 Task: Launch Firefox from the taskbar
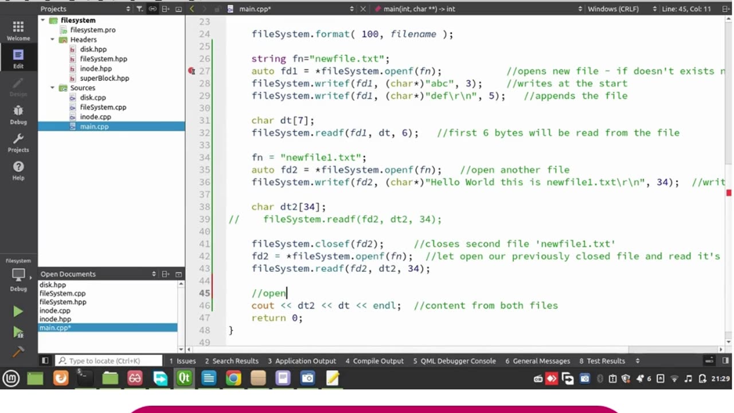click(61, 379)
